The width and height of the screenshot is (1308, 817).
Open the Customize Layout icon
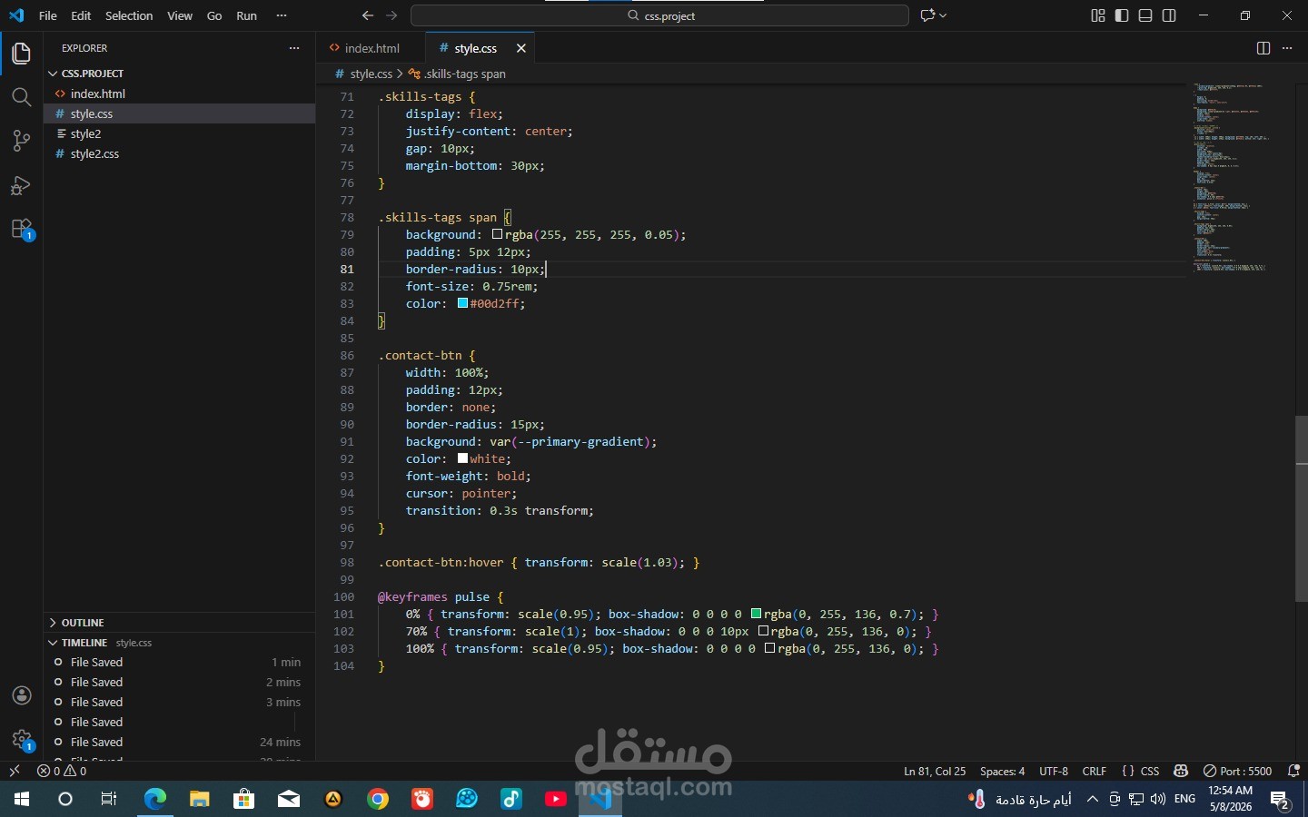1097,15
